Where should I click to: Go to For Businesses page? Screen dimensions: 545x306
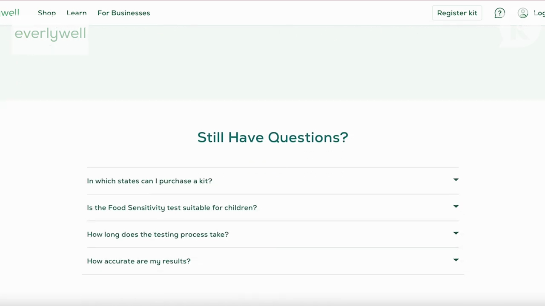tap(123, 13)
